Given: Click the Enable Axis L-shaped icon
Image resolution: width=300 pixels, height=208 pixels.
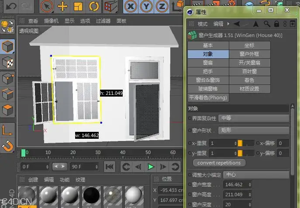Looking at the screenshot, I should (x=7, y=130).
